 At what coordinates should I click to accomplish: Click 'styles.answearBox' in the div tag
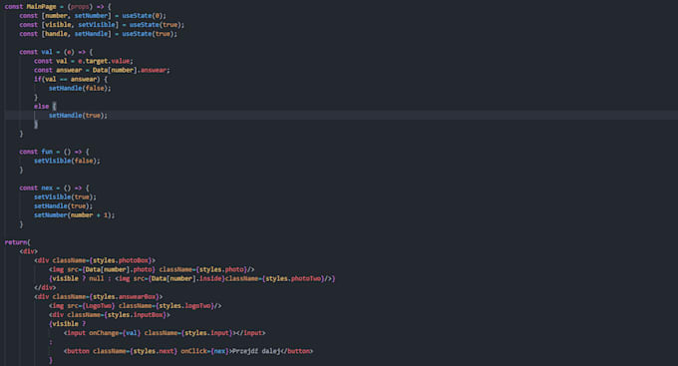[x=125, y=297]
